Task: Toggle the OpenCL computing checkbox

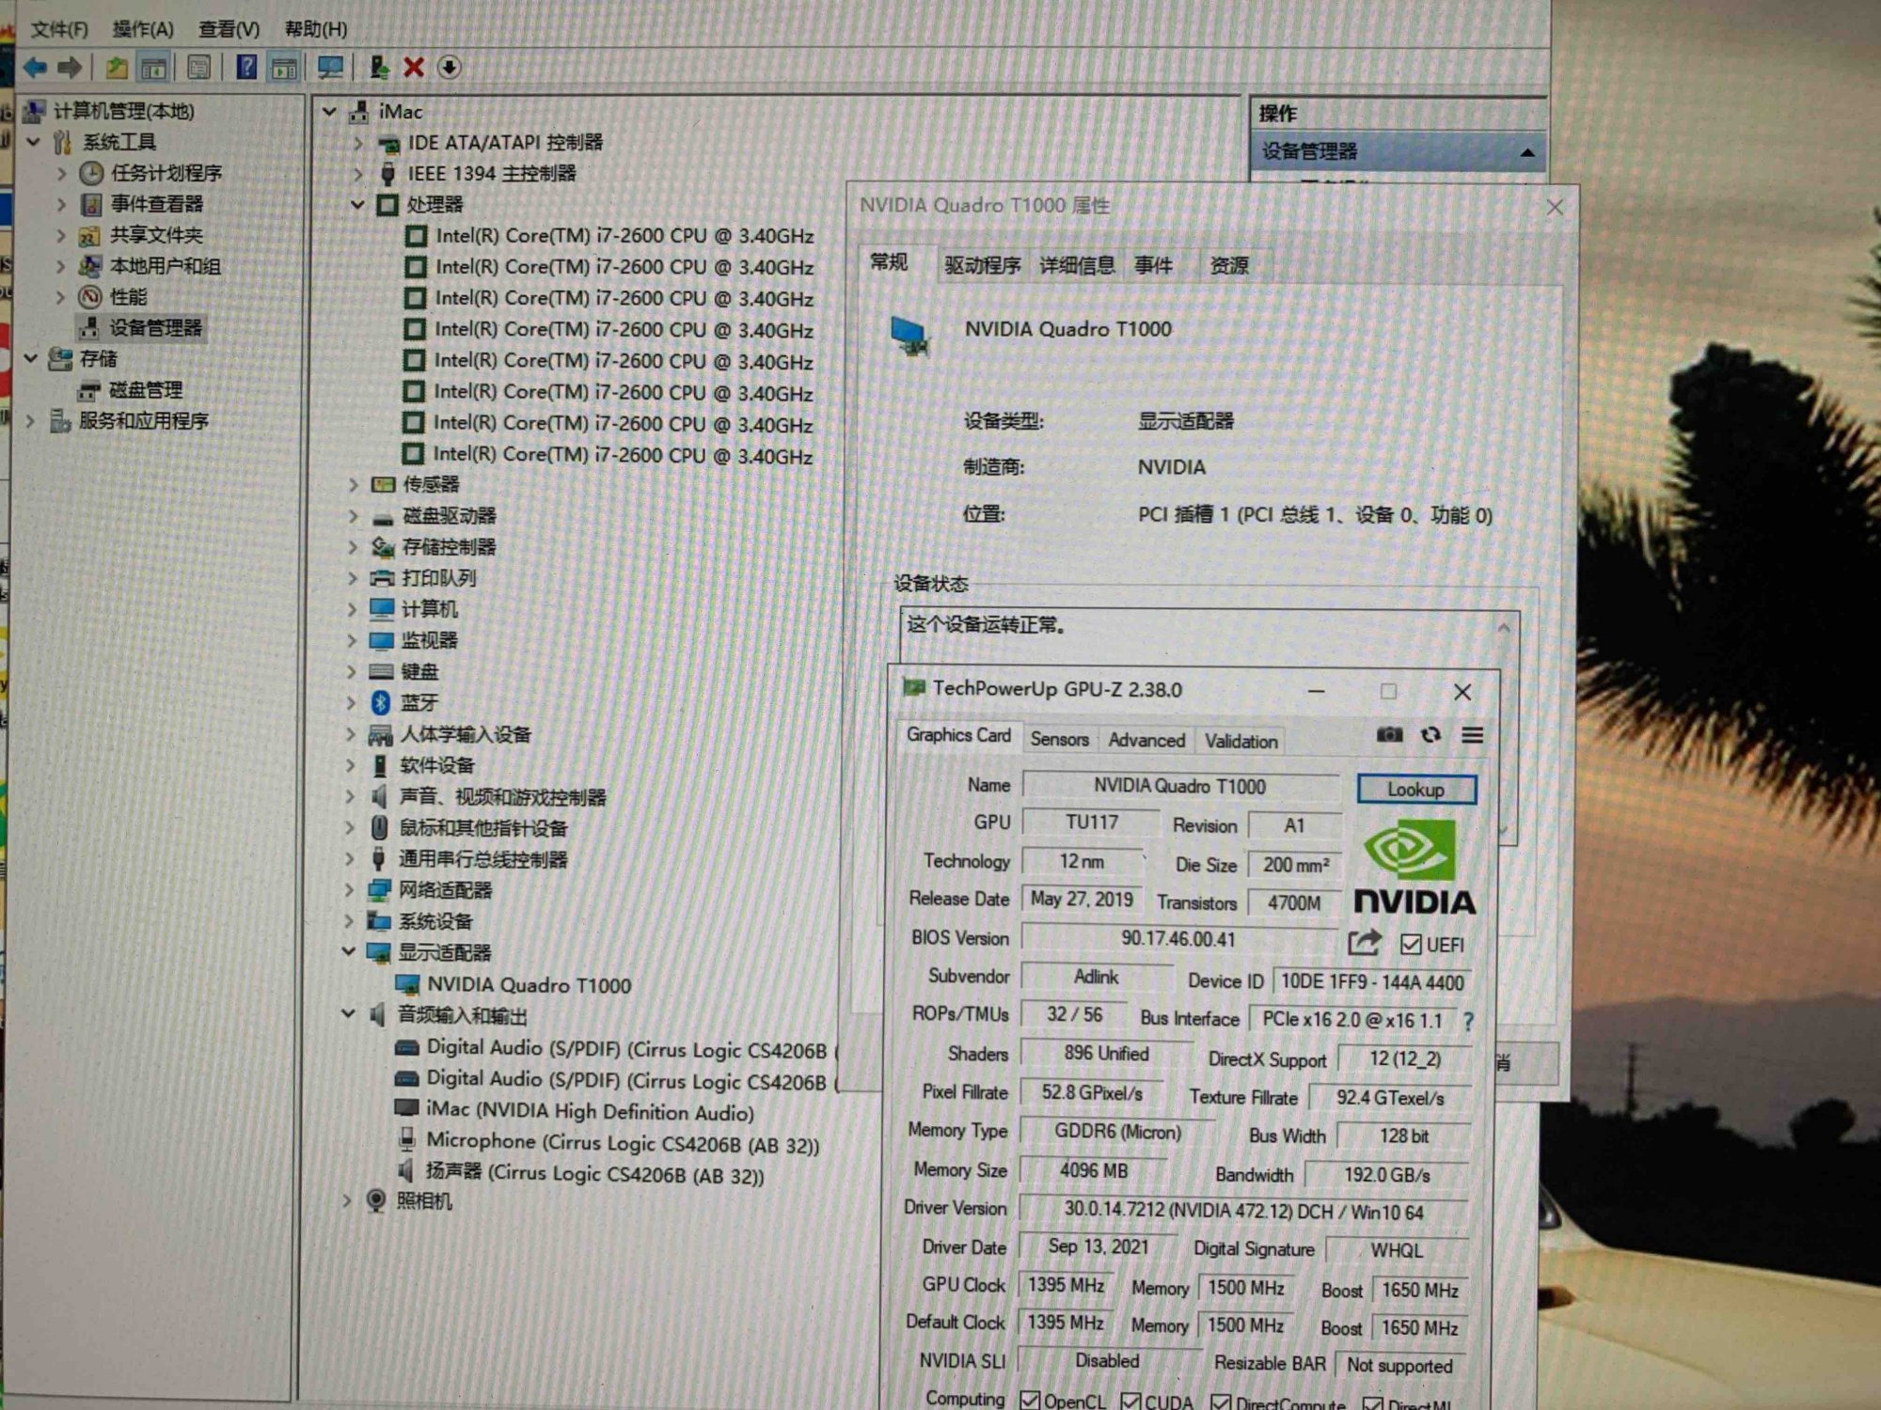Action: 1031,1401
